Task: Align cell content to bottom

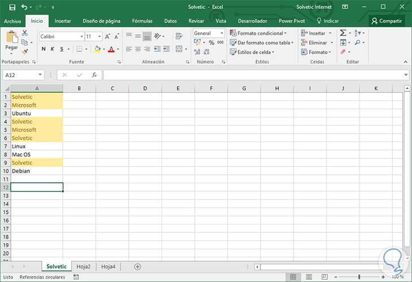Action: coord(147,37)
